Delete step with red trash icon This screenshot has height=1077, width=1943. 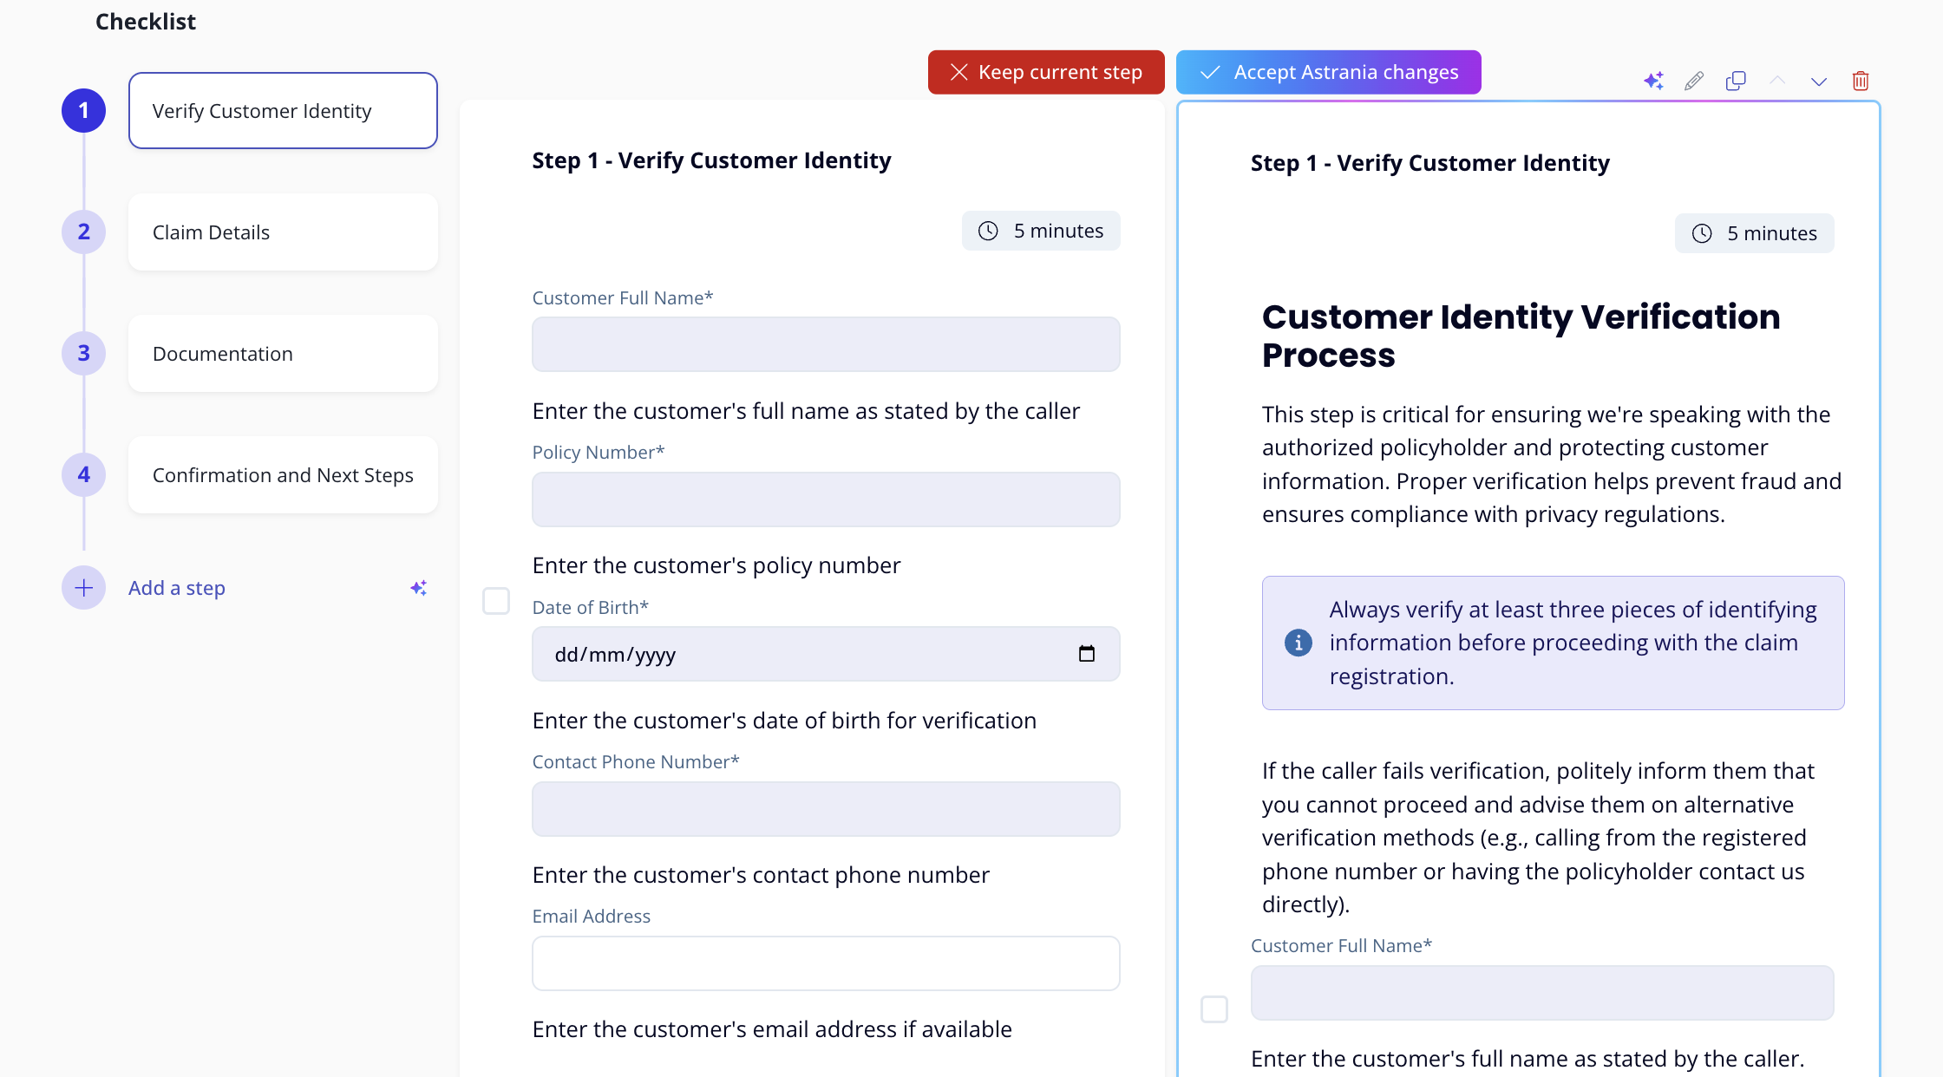coord(1861,81)
